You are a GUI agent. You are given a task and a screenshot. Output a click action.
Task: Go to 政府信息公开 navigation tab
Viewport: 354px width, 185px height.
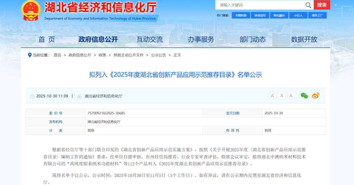[x=98, y=40]
